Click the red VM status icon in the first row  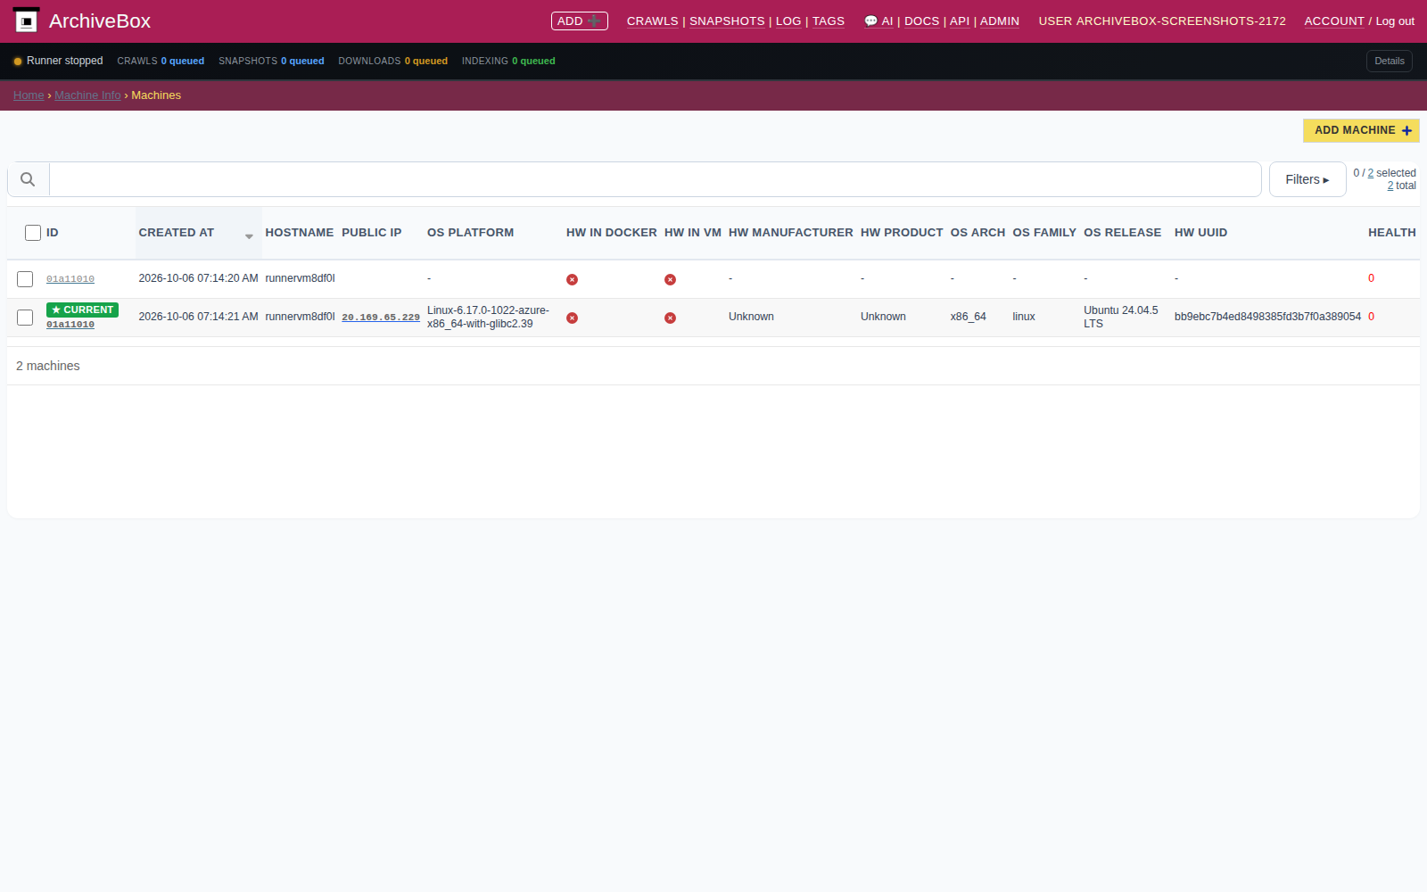pos(670,279)
